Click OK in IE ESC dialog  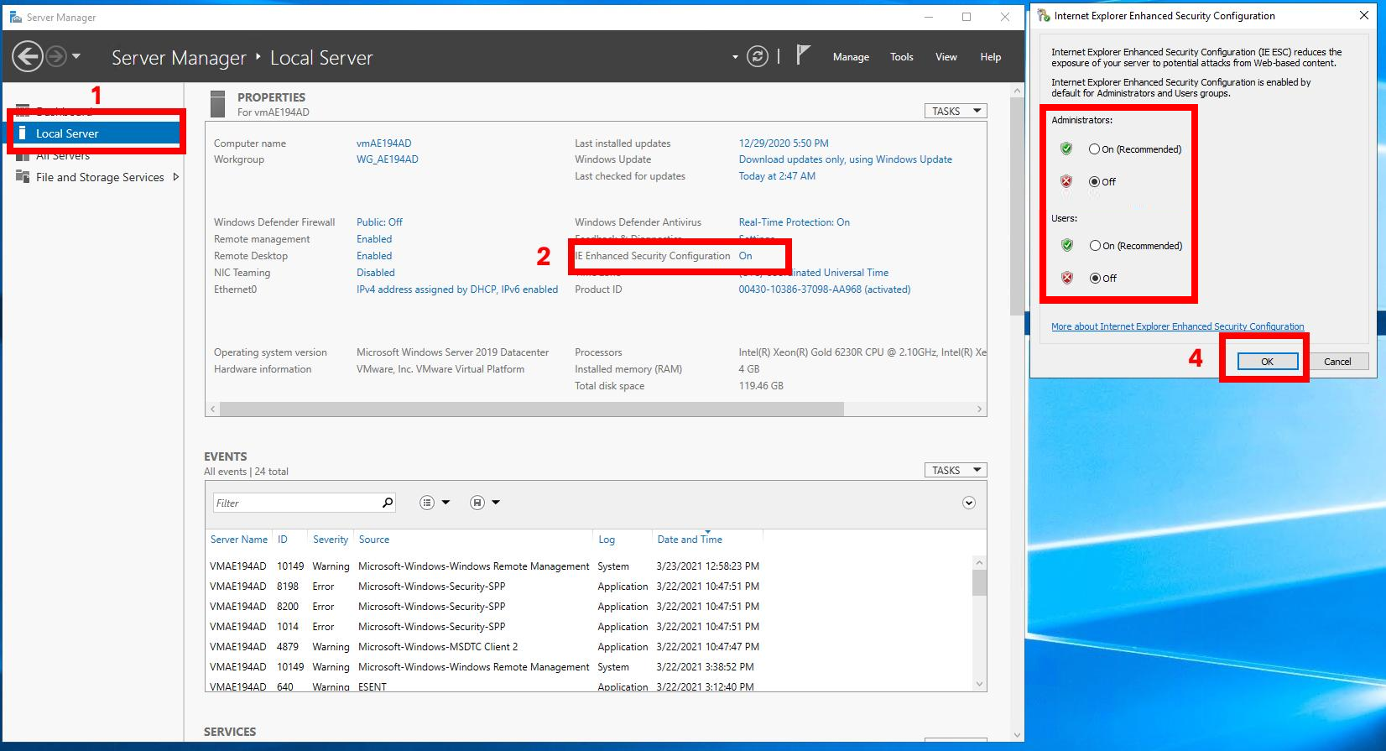(1268, 362)
